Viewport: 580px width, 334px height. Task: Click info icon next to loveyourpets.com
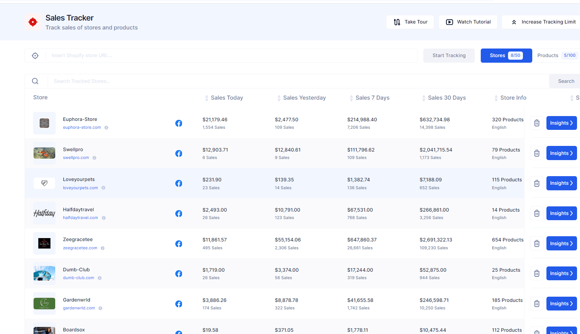[x=103, y=188]
